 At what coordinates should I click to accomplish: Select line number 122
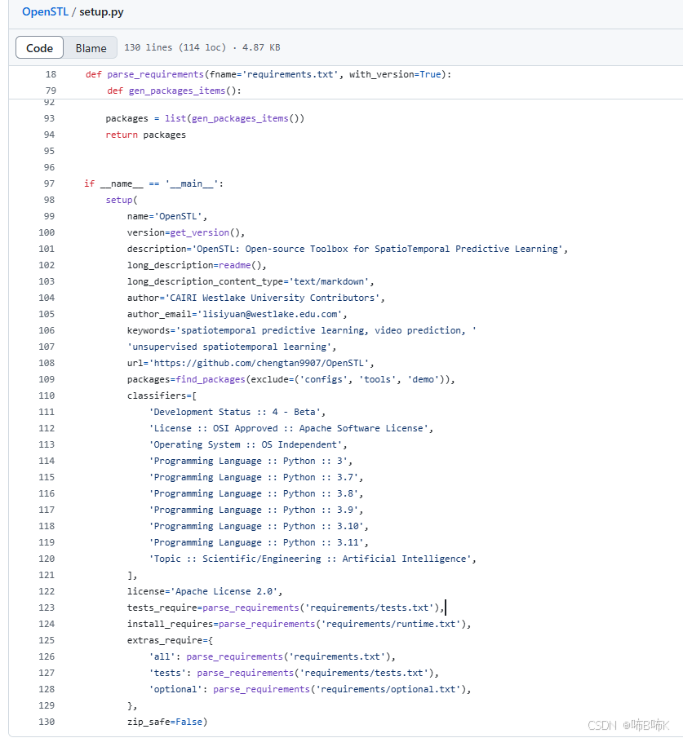pyautogui.click(x=47, y=591)
